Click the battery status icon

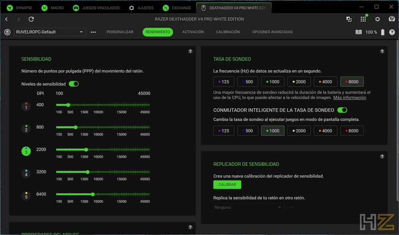[383, 32]
